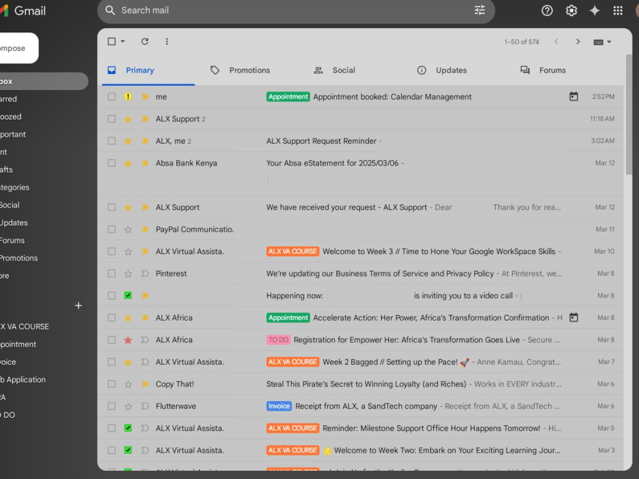Create a new label with plus icon

click(x=78, y=305)
